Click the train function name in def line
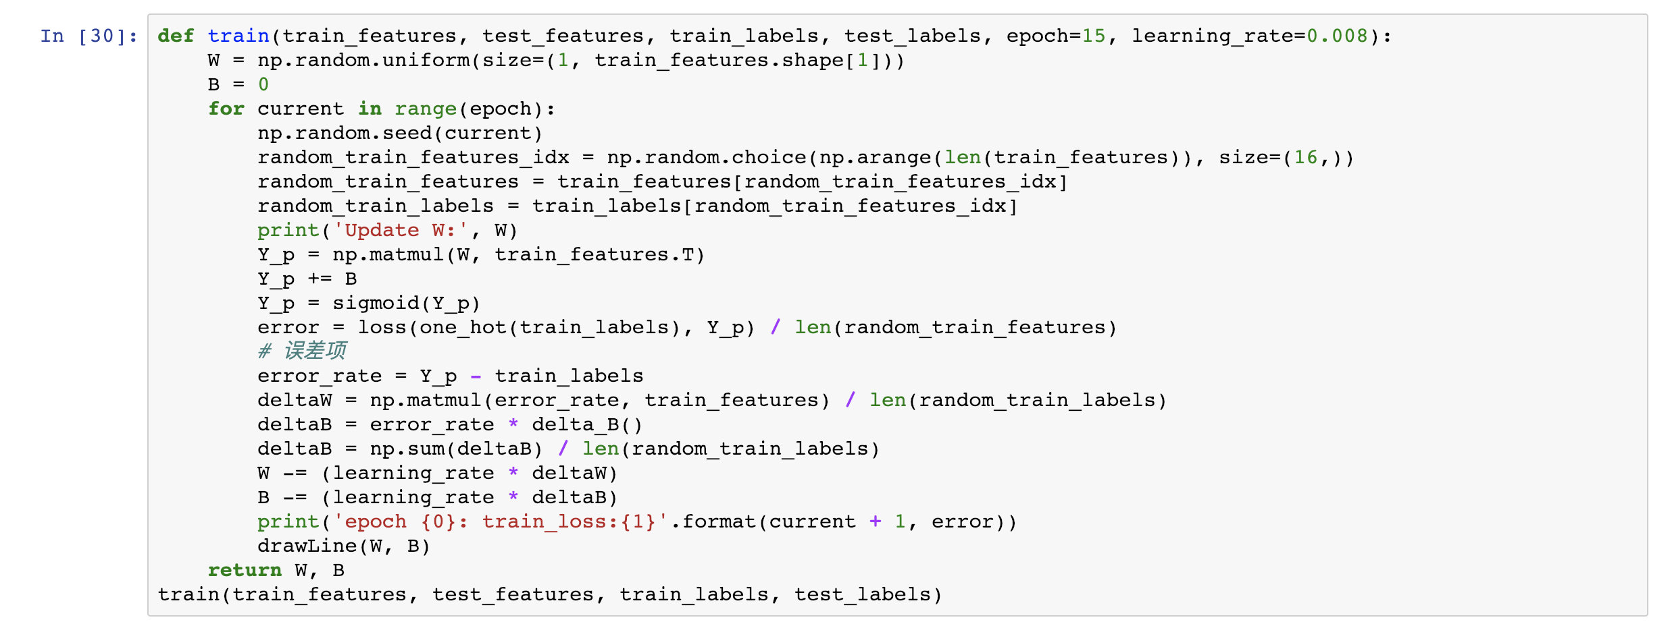This screenshot has width=1670, height=626. (238, 36)
